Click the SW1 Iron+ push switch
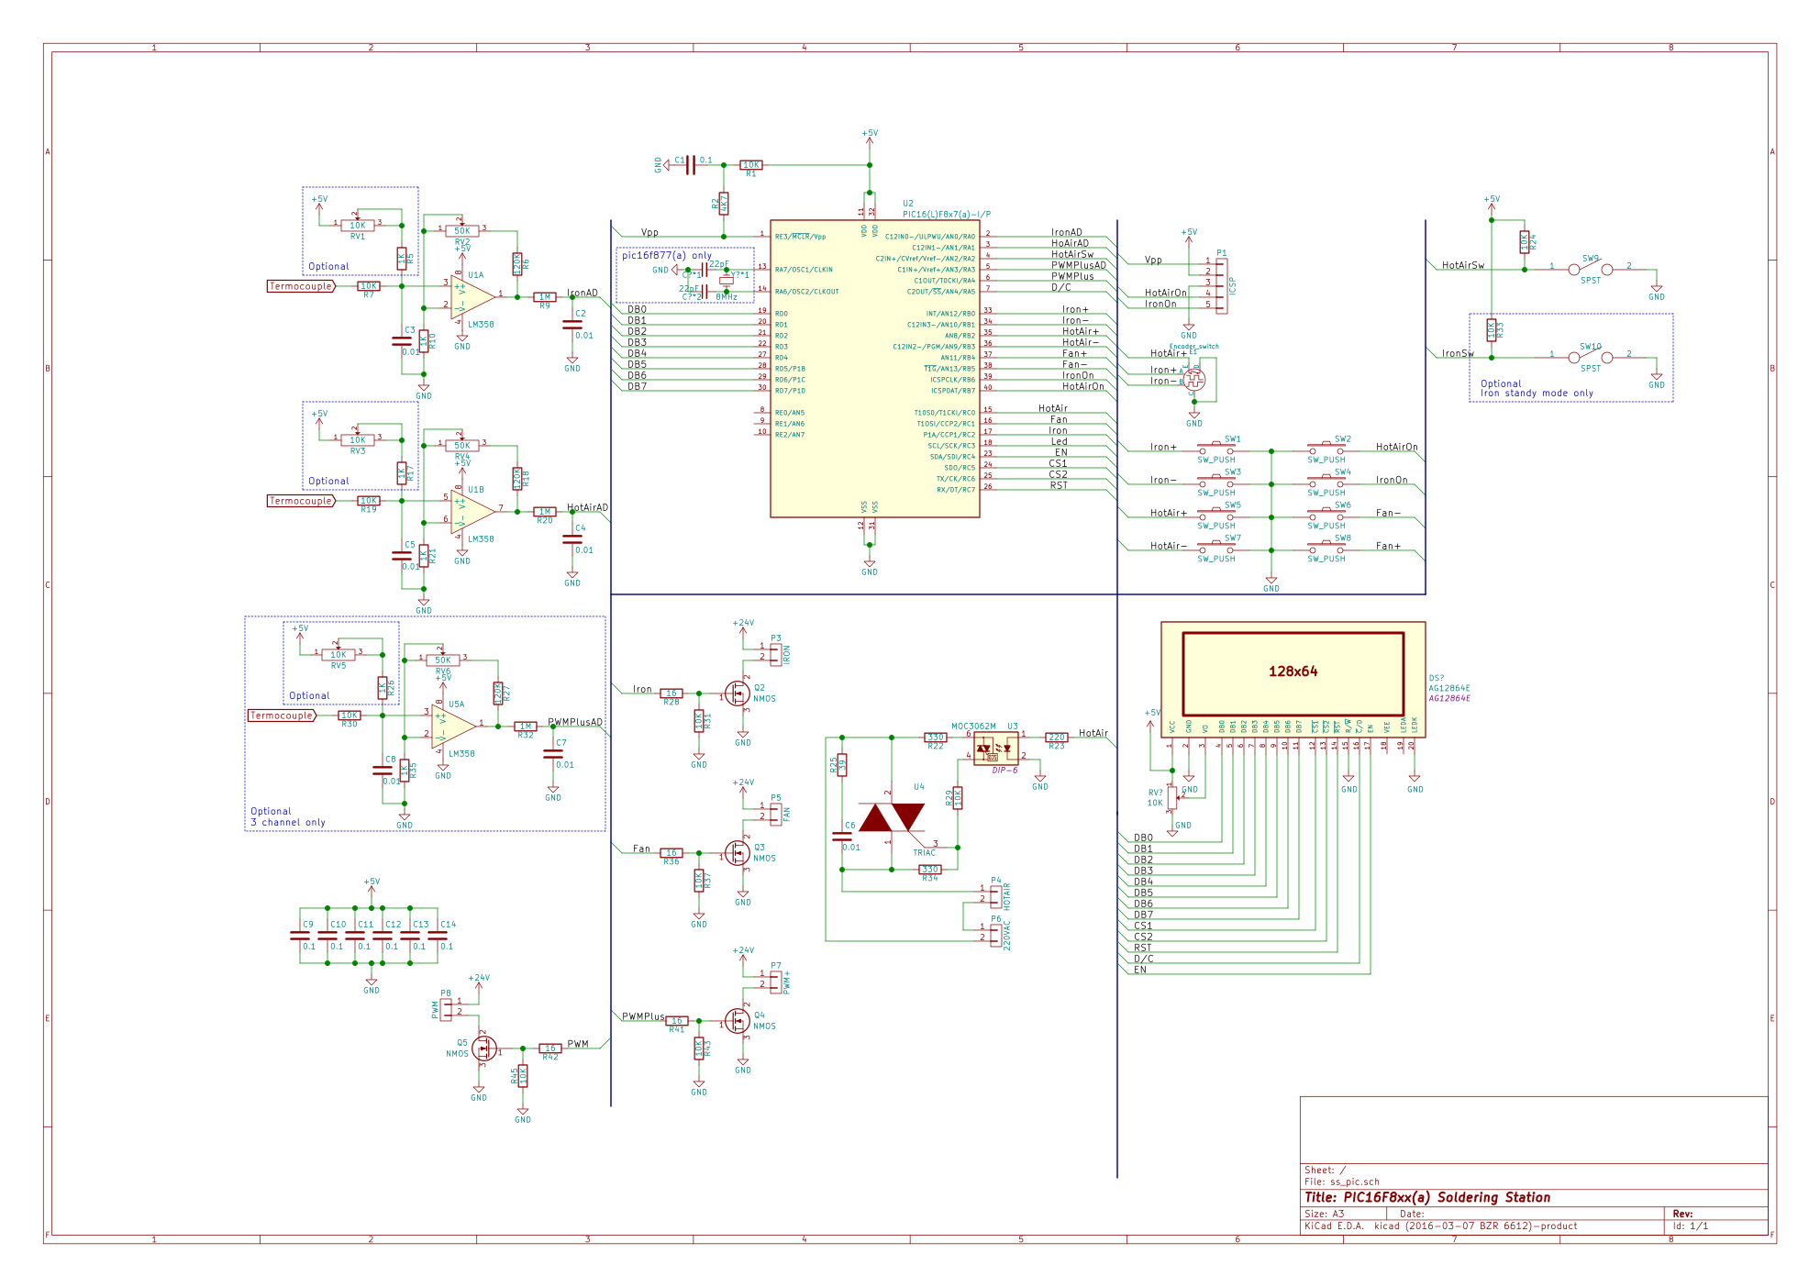The height and width of the screenshot is (1287, 1820). click(x=1216, y=449)
